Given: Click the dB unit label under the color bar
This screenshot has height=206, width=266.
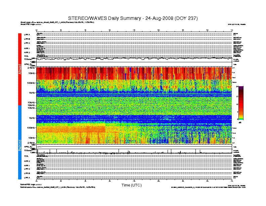Looking at the screenshot, I should [x=240, y=123].
